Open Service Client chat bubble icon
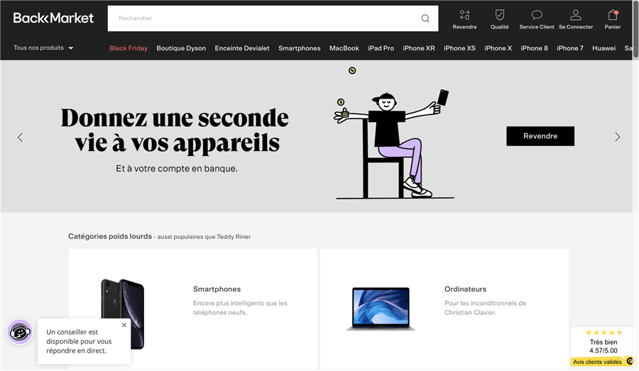 pos(537,15)
